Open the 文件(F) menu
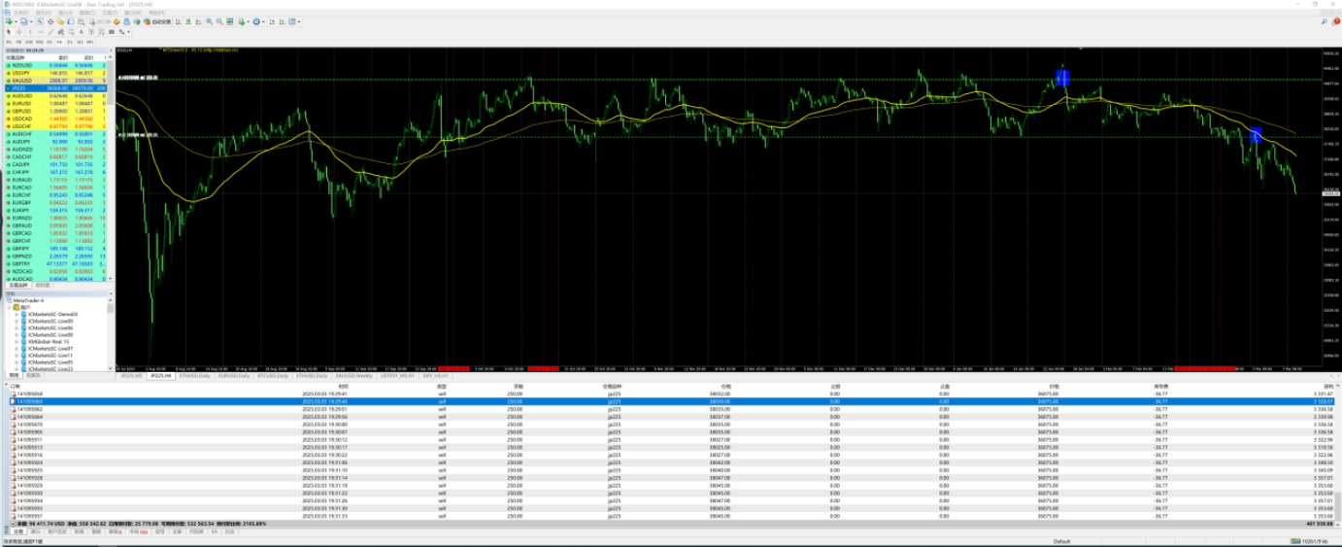 pos(21,13)
